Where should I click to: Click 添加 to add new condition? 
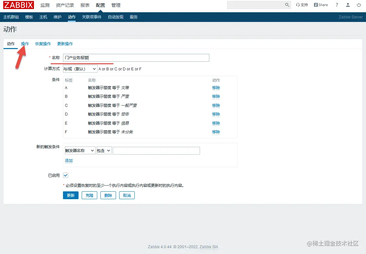[x=68, y=161]
